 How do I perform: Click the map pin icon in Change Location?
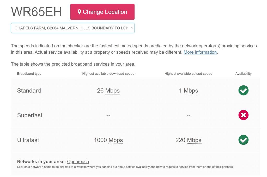(x=79, y=12)
